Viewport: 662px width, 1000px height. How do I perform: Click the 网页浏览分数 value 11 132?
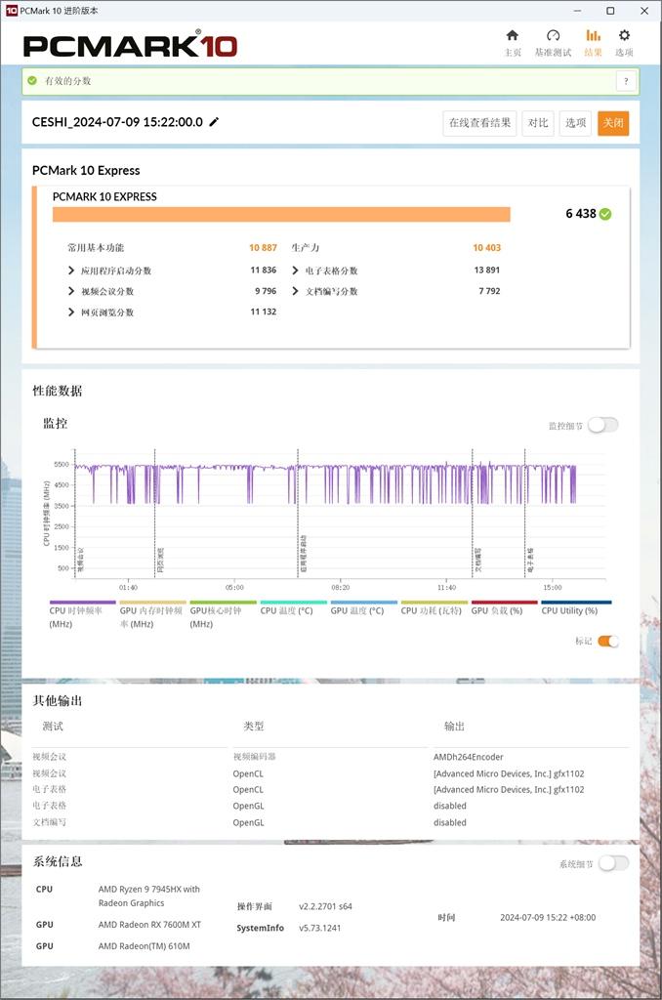click(264, 312)
